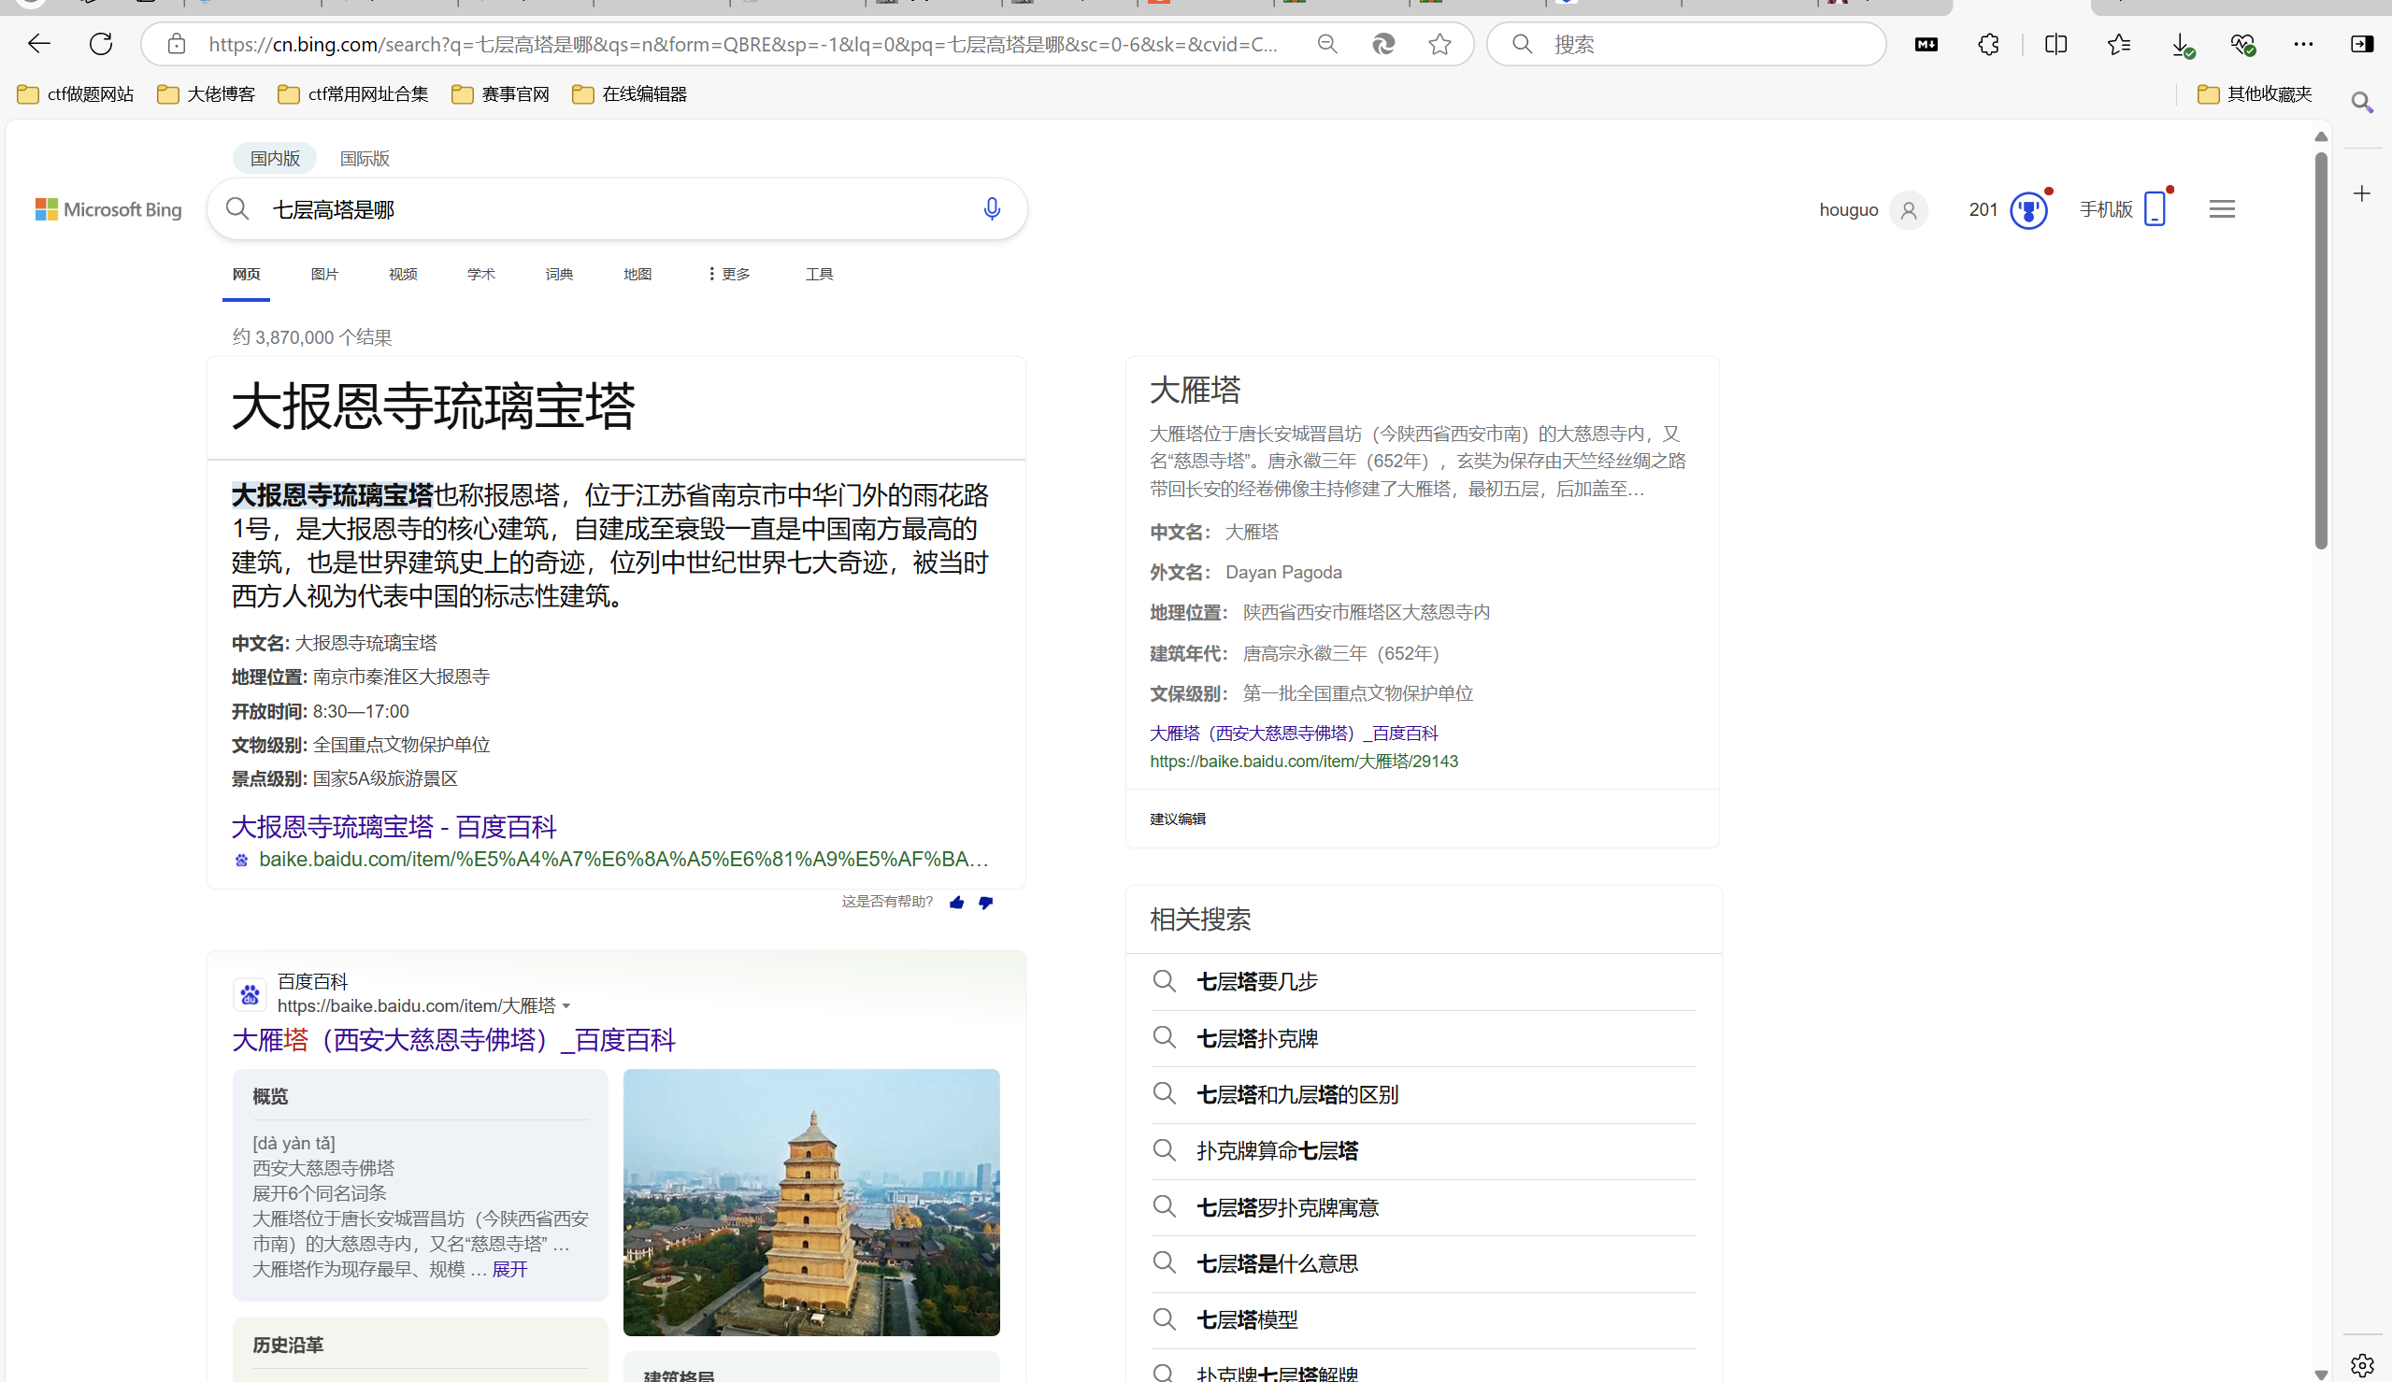Open the Extensions puzzle icon
Screen dimensions: 2392x1382
click(x=1988, y=44)
